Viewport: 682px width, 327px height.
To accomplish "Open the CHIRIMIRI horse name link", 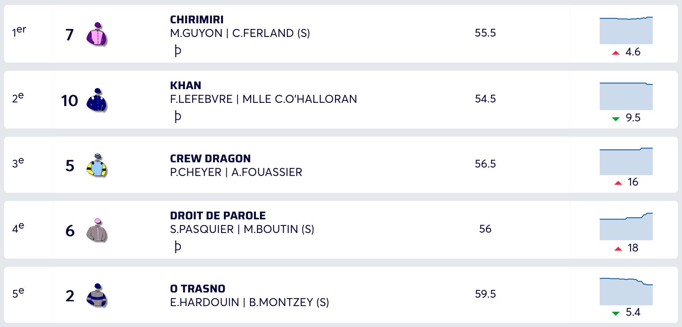I will (x=197, y=20).
